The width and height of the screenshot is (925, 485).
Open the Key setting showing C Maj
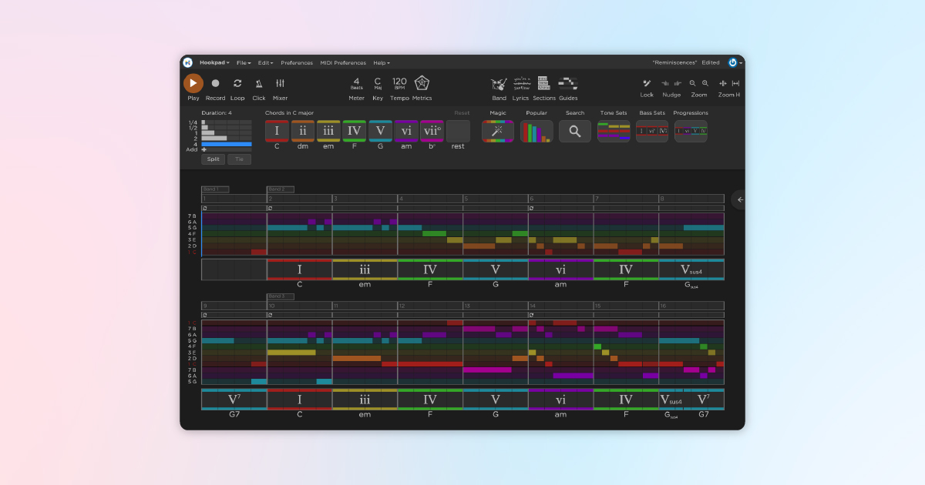point(378,83)
